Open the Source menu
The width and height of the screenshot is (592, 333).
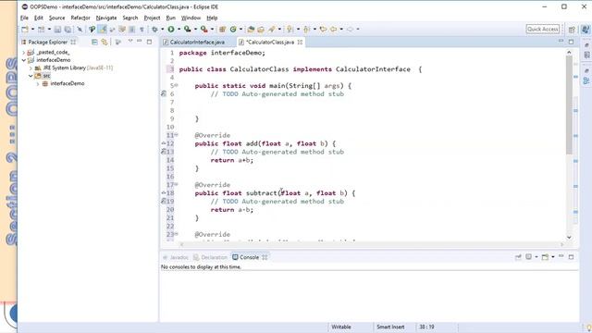coord(56,18)
